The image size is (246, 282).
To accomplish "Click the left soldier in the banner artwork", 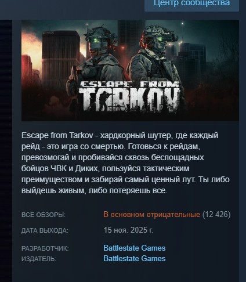I will tap(96, 64).
